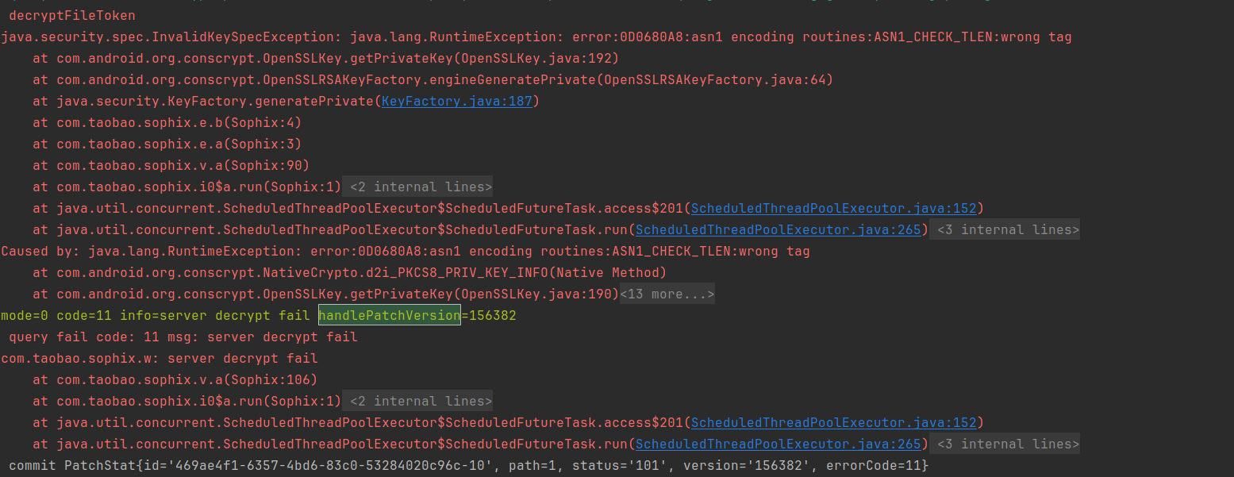The width and height of the screenshot is (1234, 477).
Task: Click the java.security.spec.InvalidKeySpecException line
Action: click(536, 37)
